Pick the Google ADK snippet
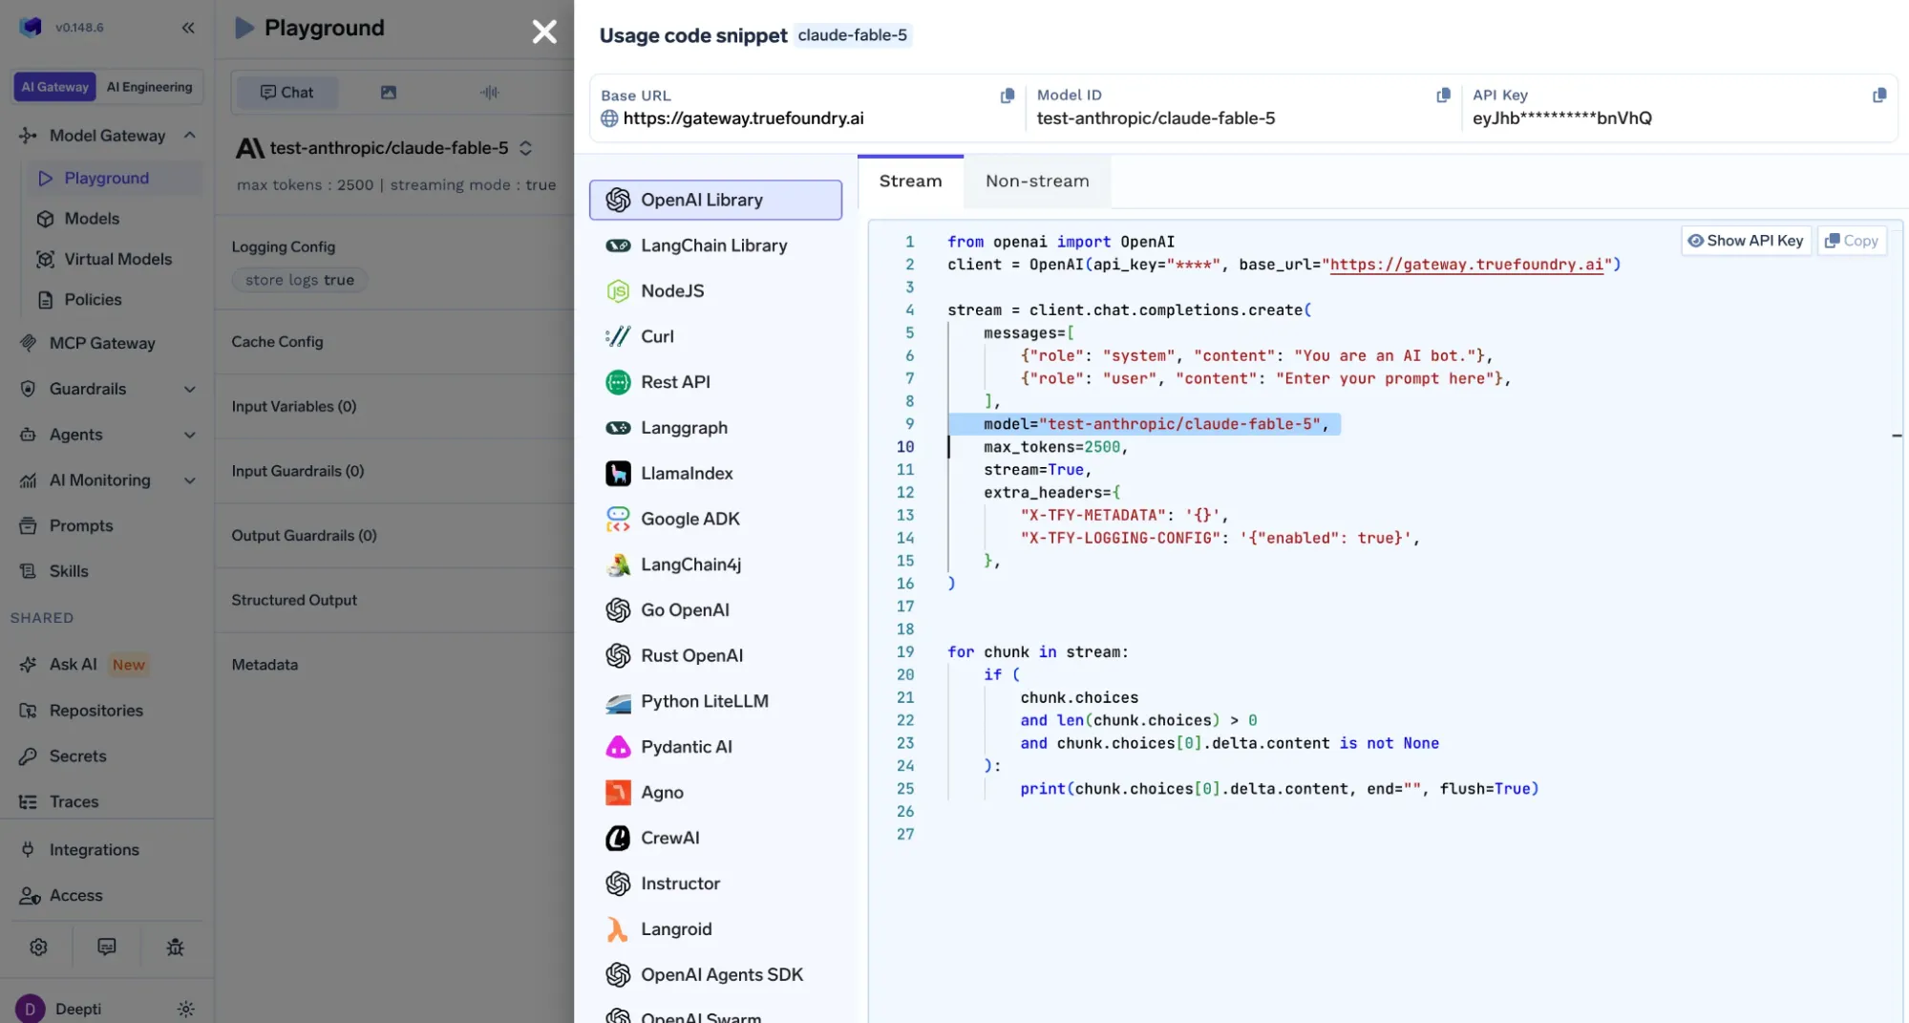The image size is (1909, 1023). pos(715,519)
